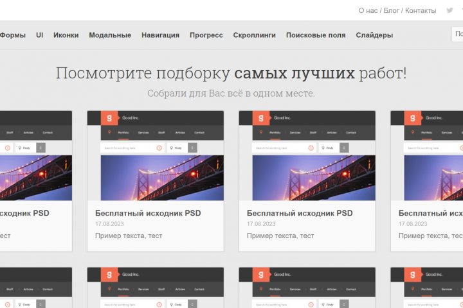This screenshot has width=463, height=308.
Task: Click "Пример текста, тест" in second top-row card
Action: point(129,235)
